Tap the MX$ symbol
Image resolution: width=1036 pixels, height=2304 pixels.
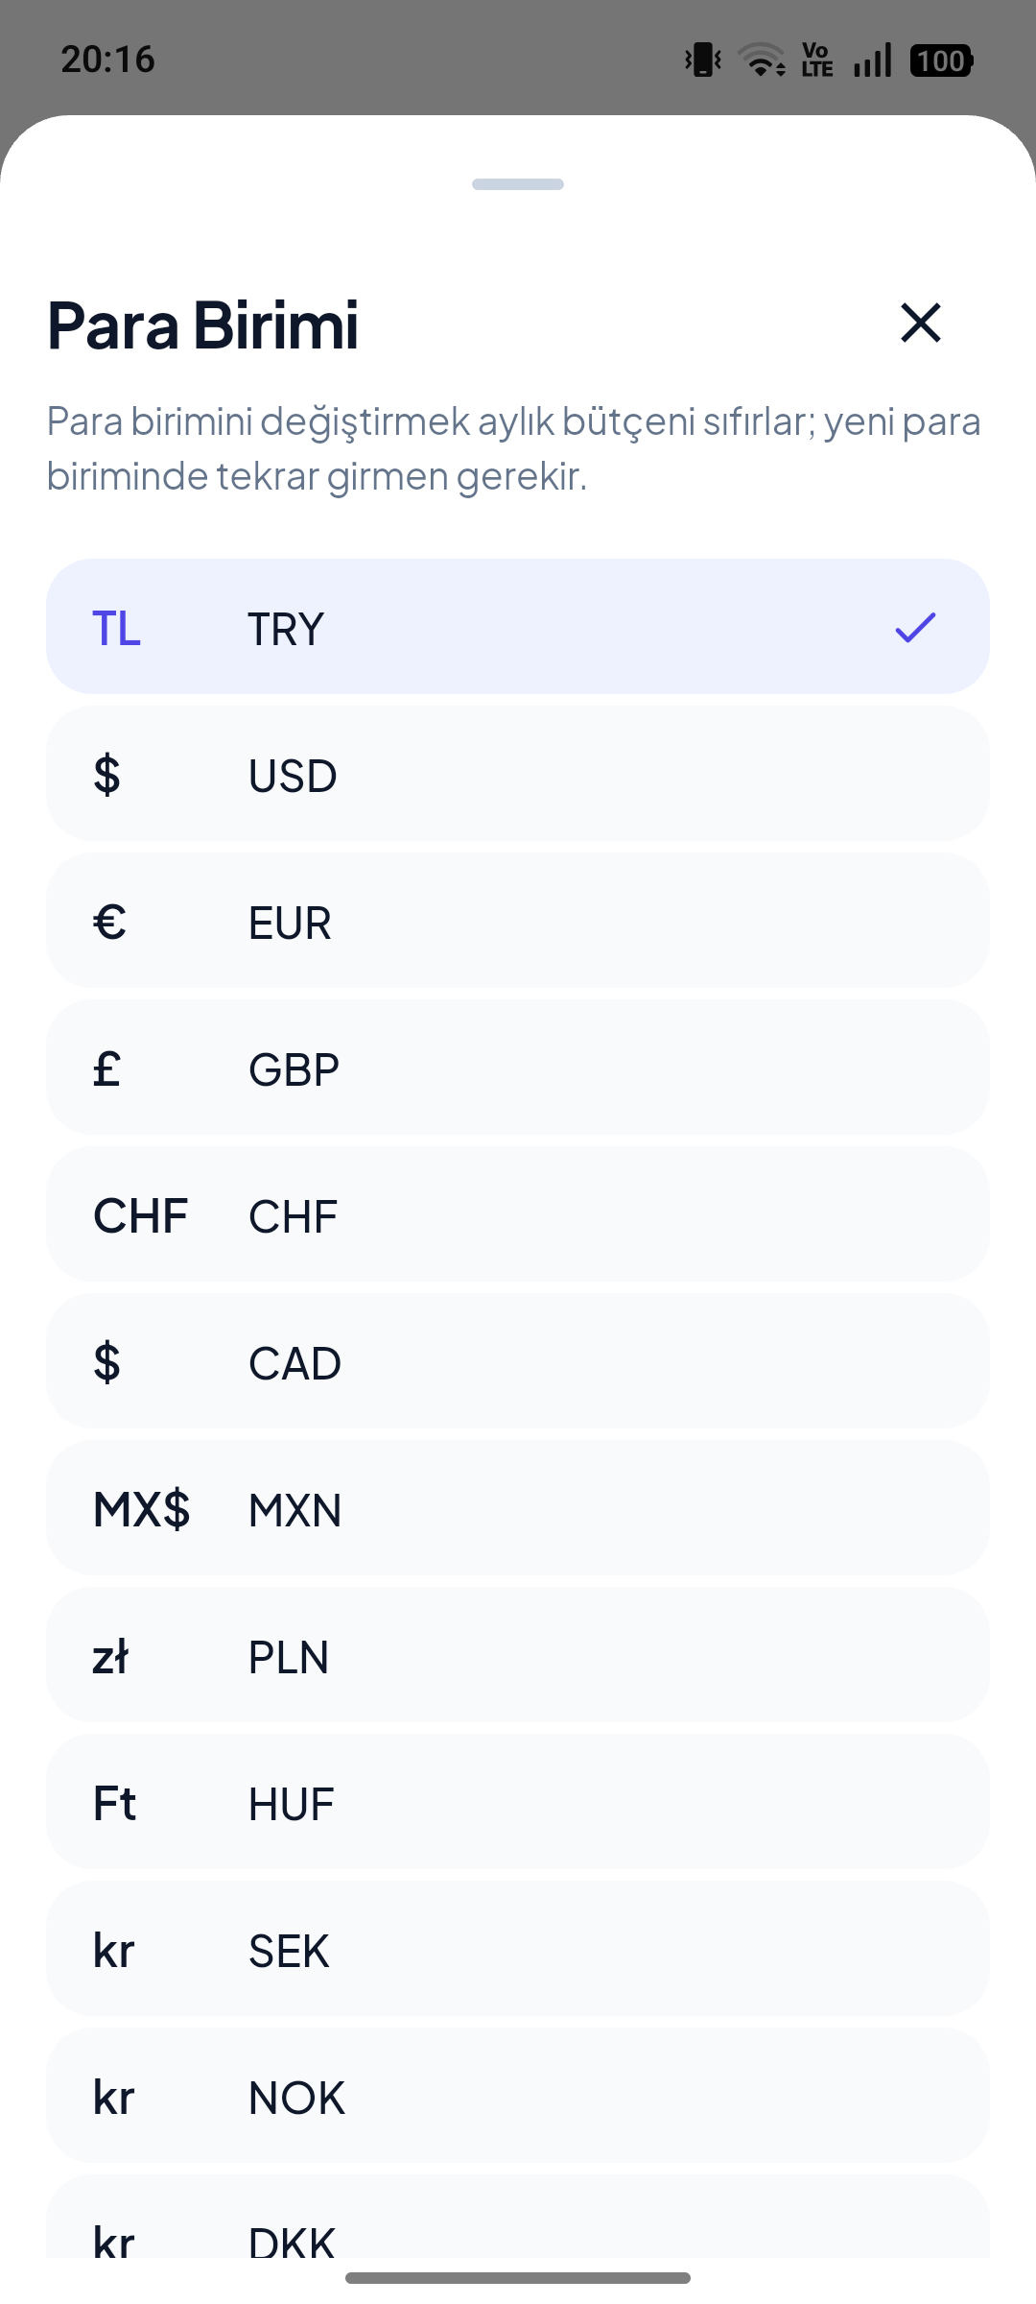pyautogui.click(x=142, y=1509)
